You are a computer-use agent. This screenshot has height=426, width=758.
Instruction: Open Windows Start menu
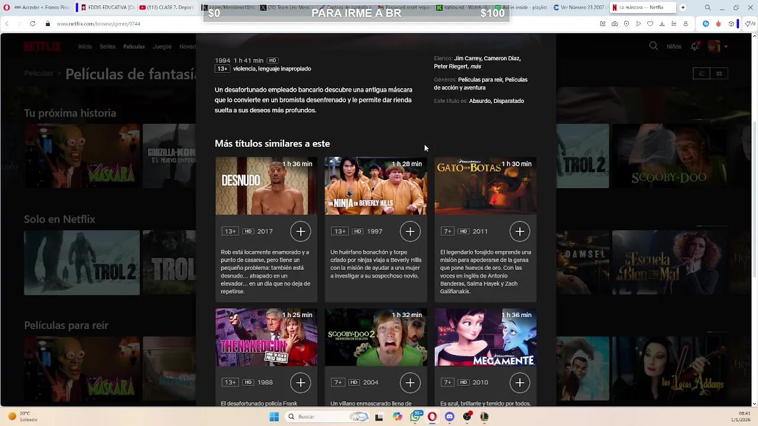coord(274,417)
